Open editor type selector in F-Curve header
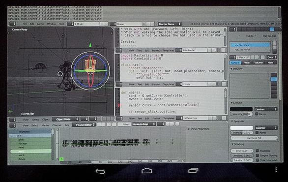Image resolution: width=288 pixels, height=182 pixels. click(13, 125)
